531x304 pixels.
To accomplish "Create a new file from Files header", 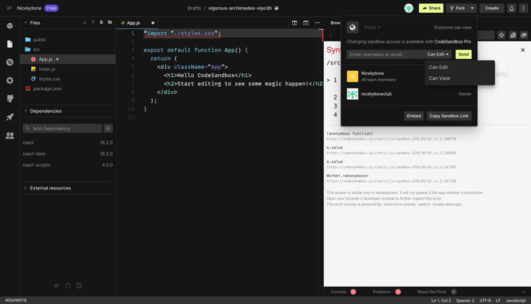I will tap(102, 23).
